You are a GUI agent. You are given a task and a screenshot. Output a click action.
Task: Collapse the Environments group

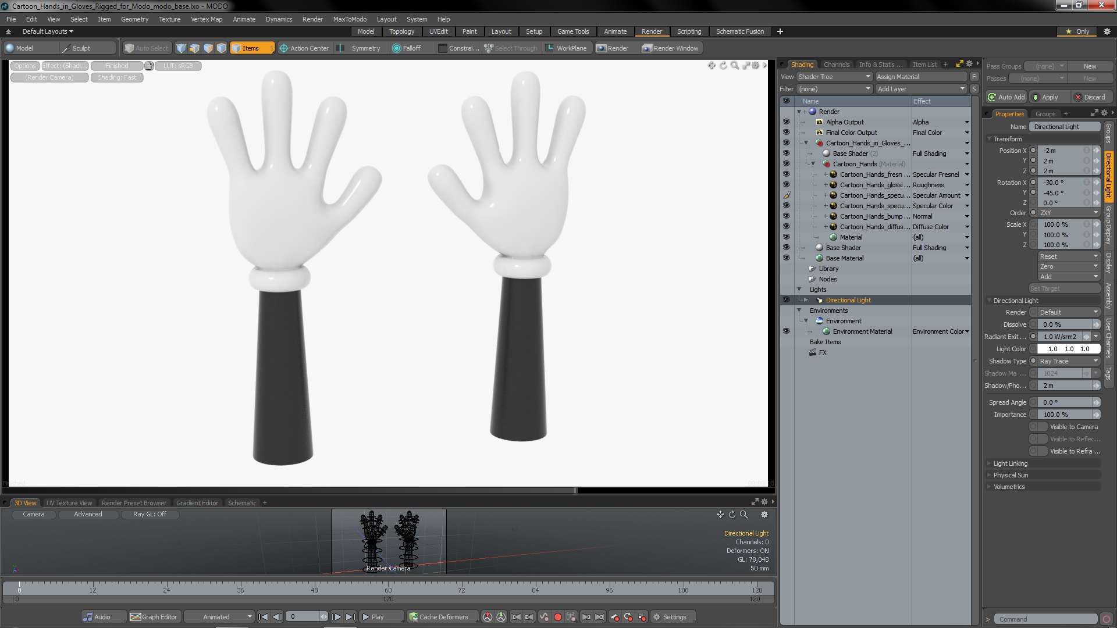tap(799, 311)
